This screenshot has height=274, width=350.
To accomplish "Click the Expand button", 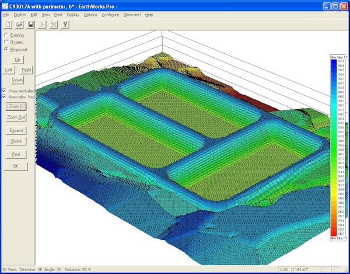I will (x=16, y=130).
